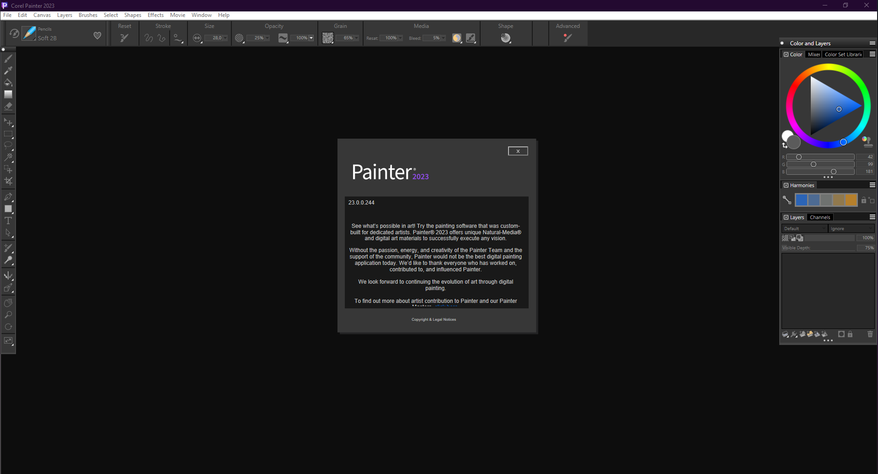
Task: Toggle pick up underlying color
Action: pyautogui.click(x=792, y=238)
